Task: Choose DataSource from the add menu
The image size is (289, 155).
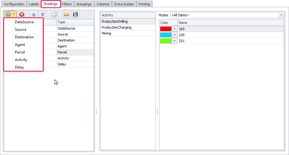Action: (24, 22)
